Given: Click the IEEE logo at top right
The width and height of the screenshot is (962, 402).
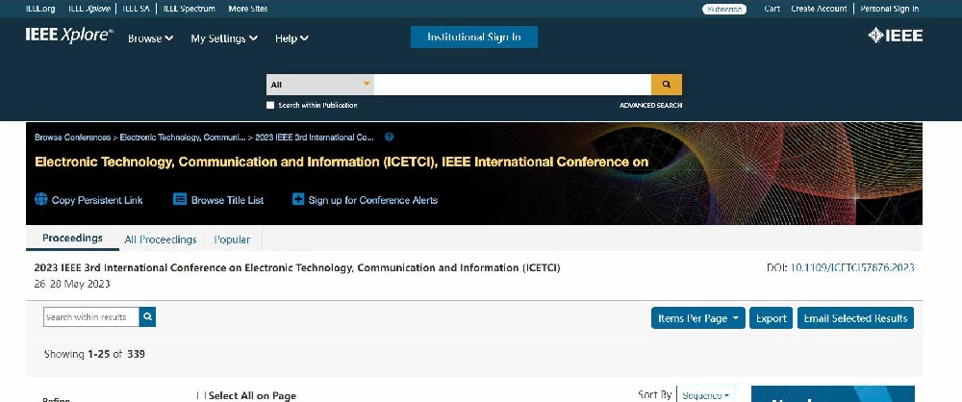Looking at the screenshot, I should coord(895,36).
